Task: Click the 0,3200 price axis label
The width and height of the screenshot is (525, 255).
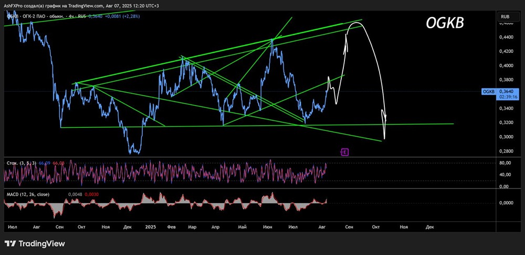Action: point(506,123)
